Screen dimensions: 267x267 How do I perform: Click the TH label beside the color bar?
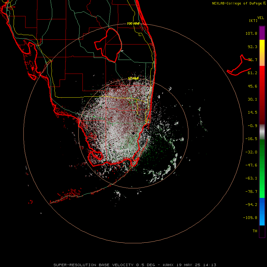(255, 231)
